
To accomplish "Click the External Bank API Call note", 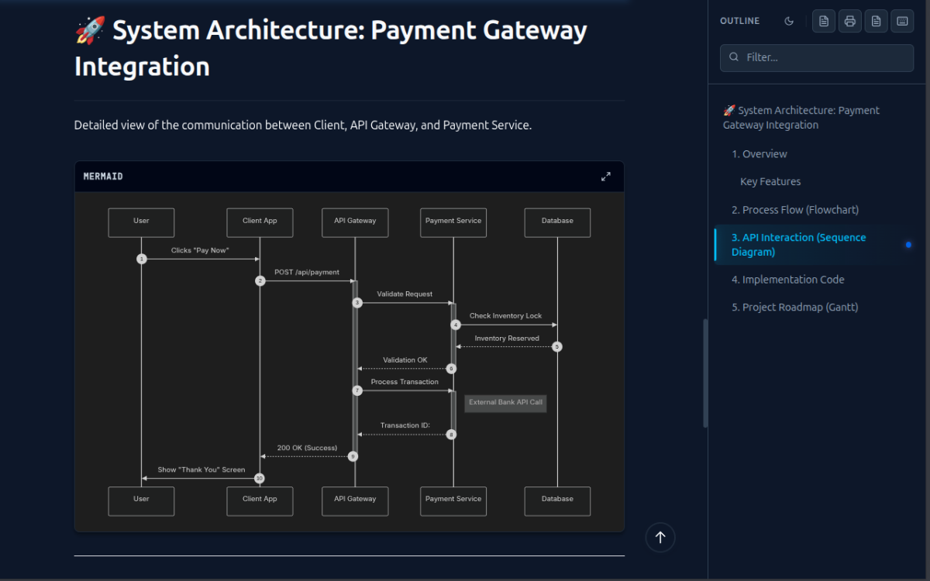I will click(505, 403).
